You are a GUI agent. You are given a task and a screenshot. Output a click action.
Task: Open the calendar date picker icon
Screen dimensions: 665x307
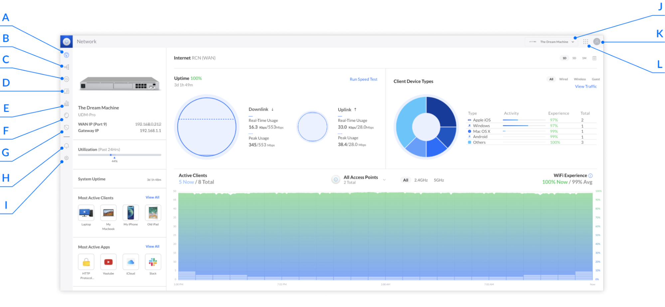click(x=594, y=58)
